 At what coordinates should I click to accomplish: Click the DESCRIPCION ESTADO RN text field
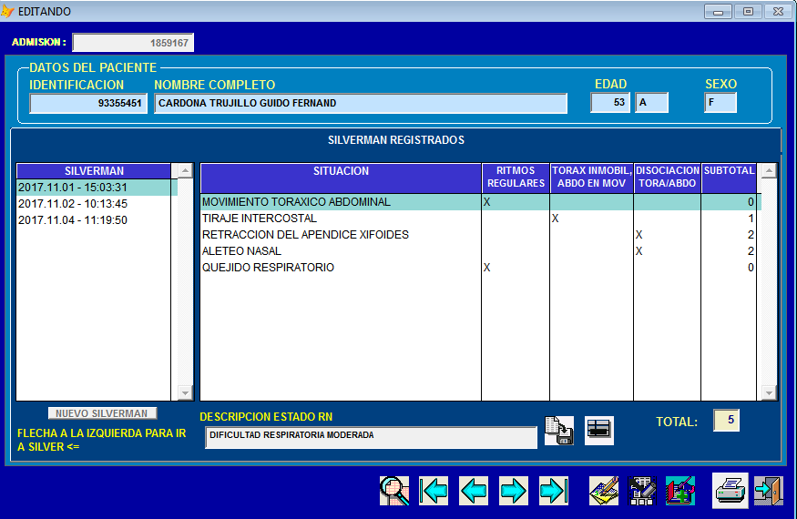point(371,438)
